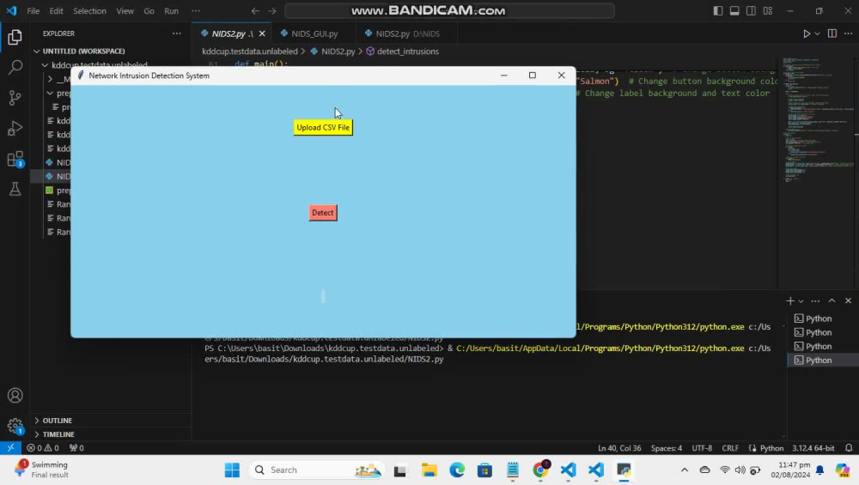Image resolution: width=859 pixels, height=485 pixels.
Task: Click the red Detect button
Action: [323, 213]
